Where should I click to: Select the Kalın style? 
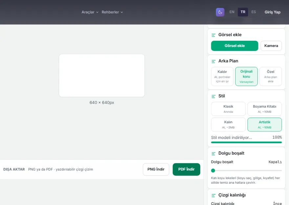228,125
